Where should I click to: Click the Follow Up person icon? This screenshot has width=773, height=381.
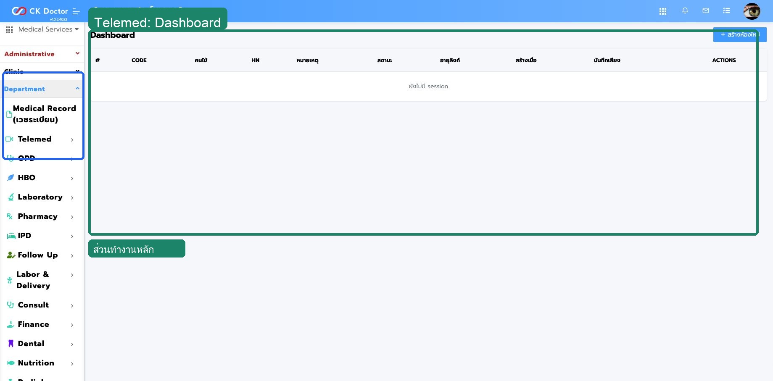tap(11, 255)
